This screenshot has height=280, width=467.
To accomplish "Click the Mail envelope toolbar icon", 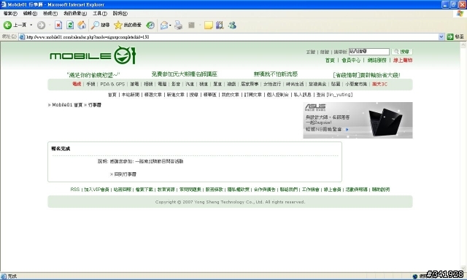I will [164, 26].
